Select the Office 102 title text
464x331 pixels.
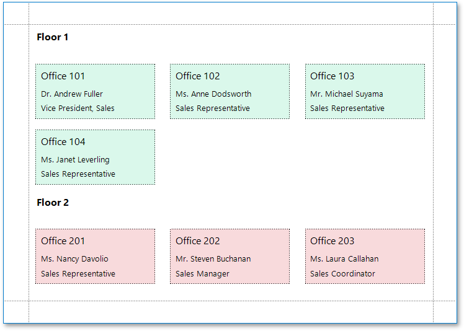(x=198, y=76)
